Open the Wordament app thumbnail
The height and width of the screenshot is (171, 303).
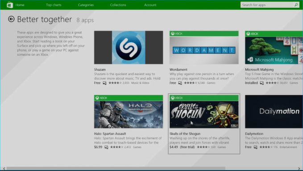pyautogui.click(x=204, y=47)
